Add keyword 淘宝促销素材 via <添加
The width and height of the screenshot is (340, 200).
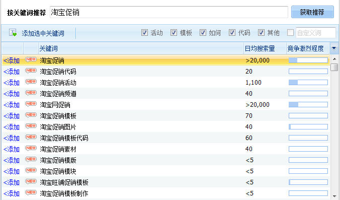pos(12,149)
